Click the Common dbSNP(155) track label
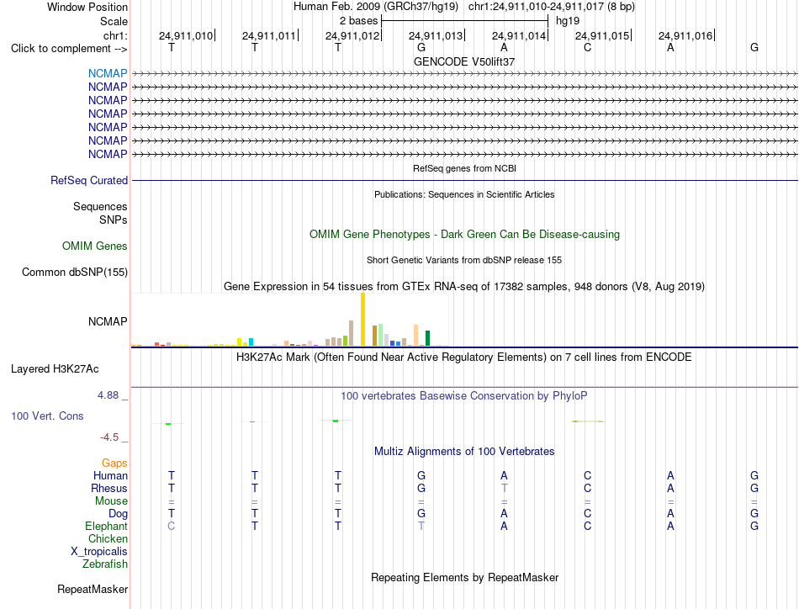This screenshot has width=799, height=609. 75,273
